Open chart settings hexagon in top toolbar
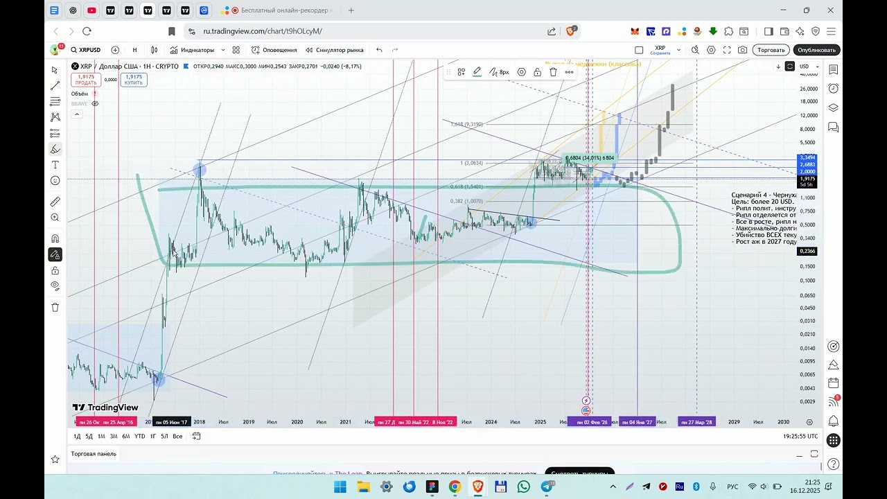Viewport: 887px width, 499px height. pyautogui.click(x=711, y=50)
